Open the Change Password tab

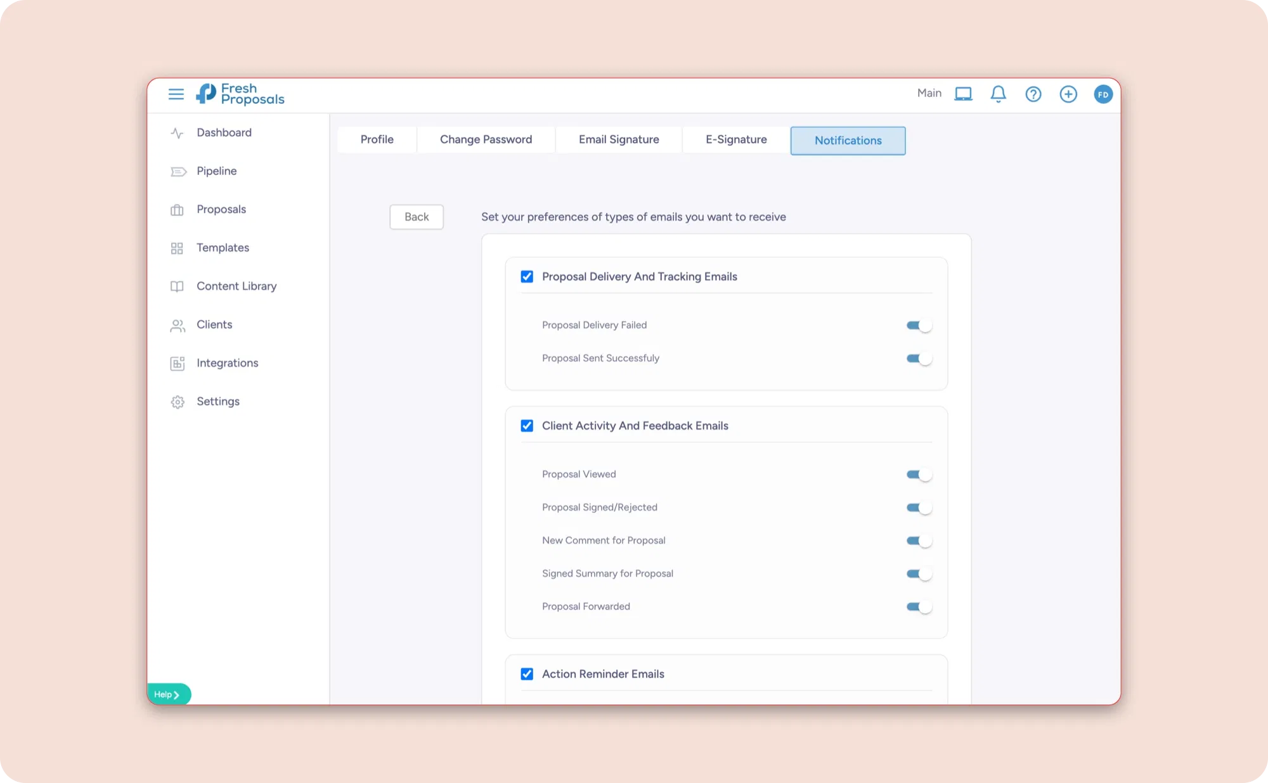point(486,140)
